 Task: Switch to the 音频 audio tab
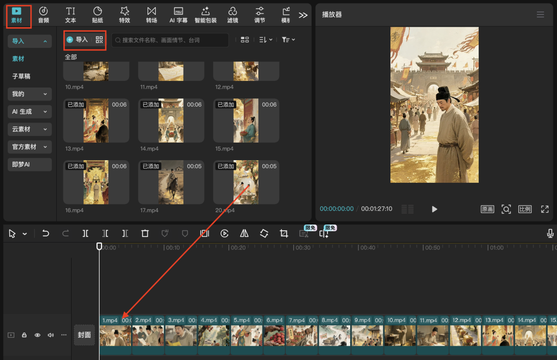[x=44, y=14]
